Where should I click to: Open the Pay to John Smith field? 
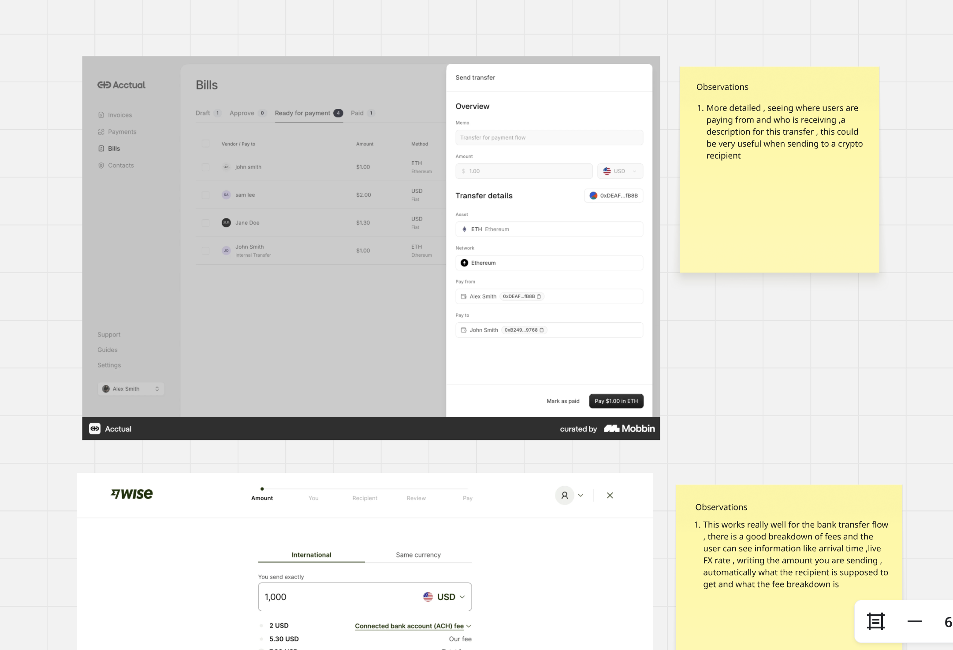point(549,330)
